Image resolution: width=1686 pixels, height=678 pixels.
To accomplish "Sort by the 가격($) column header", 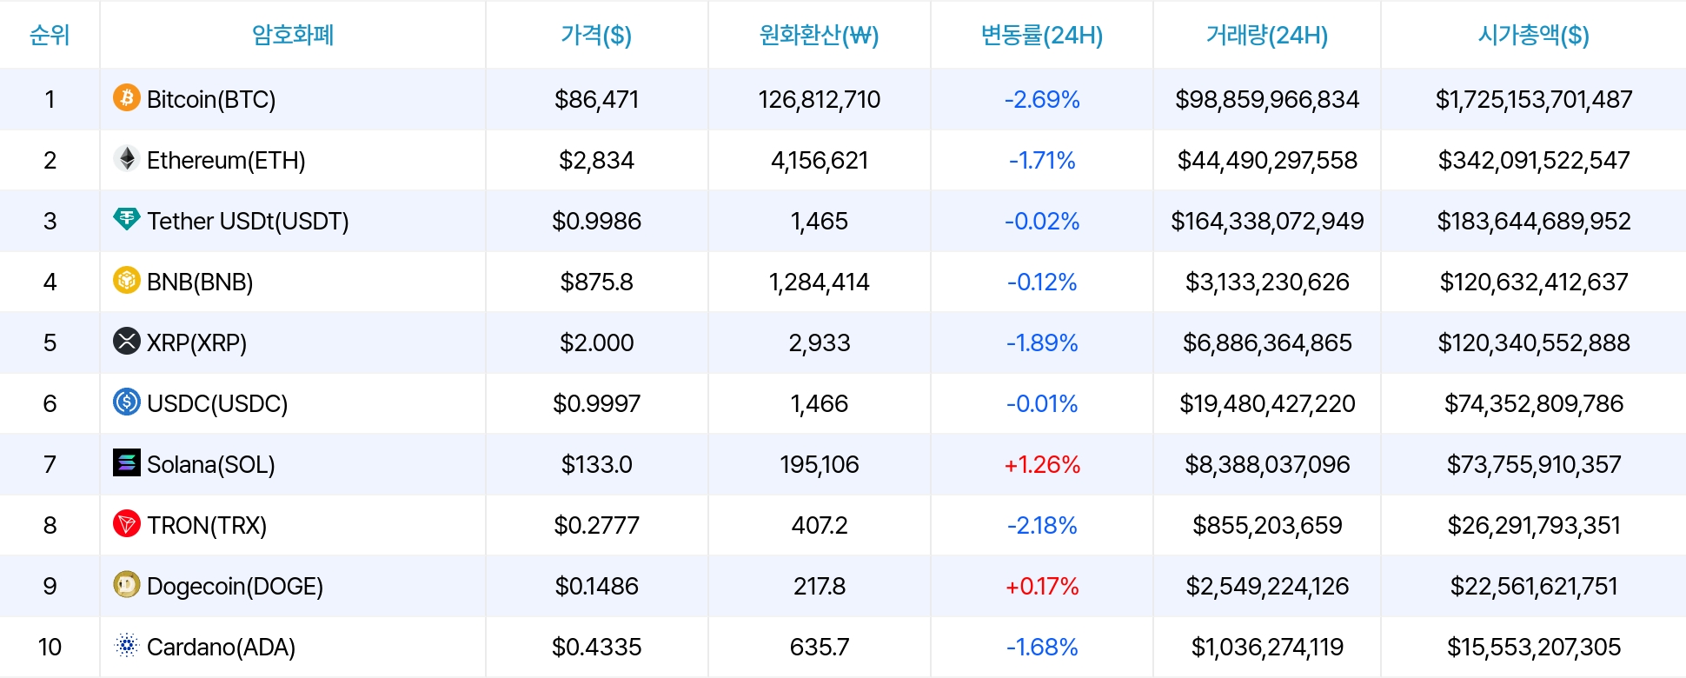I will coord(596,35).
